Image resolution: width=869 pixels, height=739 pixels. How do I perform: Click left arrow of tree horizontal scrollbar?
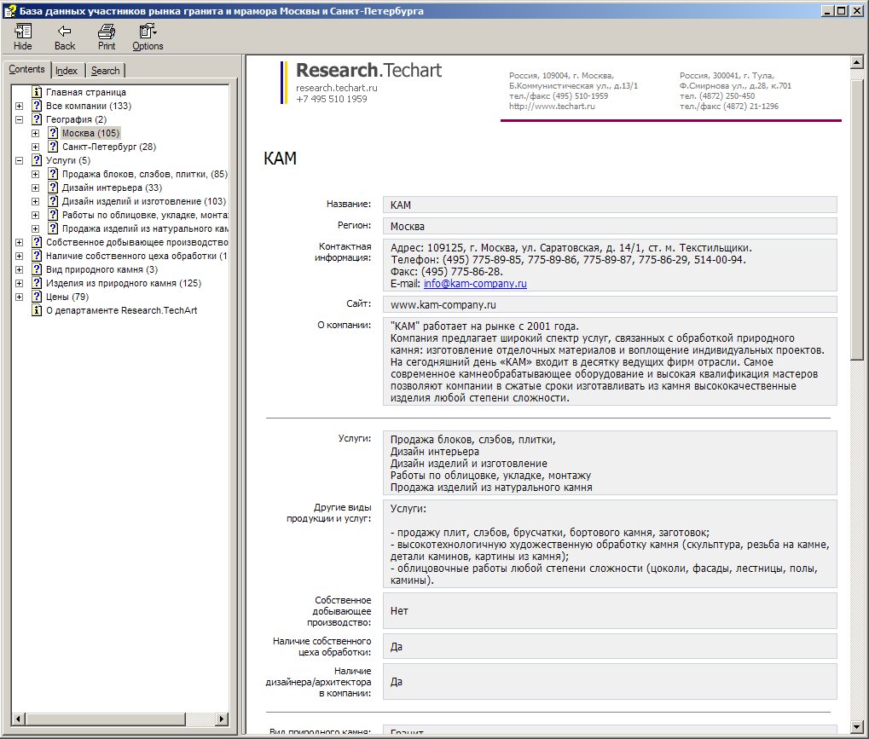(18, 719)
